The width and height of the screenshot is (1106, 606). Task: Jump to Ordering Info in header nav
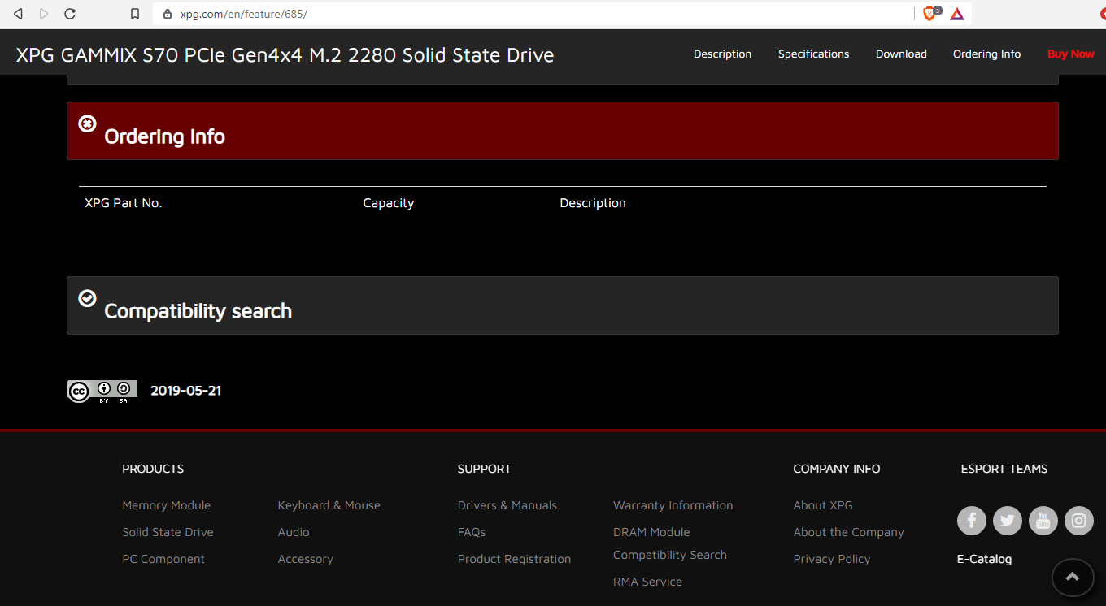(986, 54)
